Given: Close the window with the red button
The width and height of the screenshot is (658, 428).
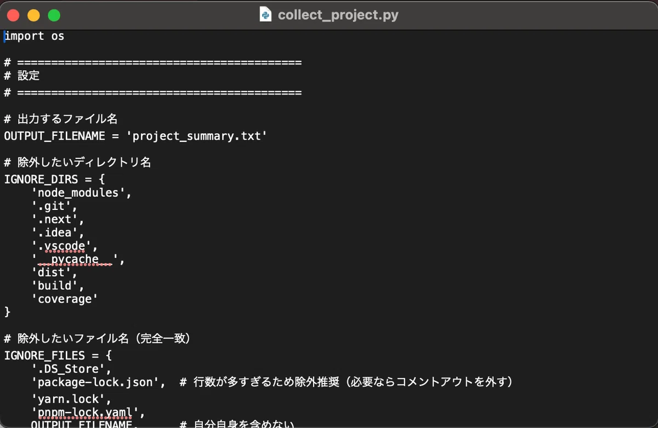Looking at the screenshot, I should coord(13,15).
